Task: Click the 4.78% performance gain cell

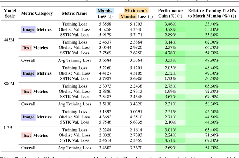Action: pos(170,54)
